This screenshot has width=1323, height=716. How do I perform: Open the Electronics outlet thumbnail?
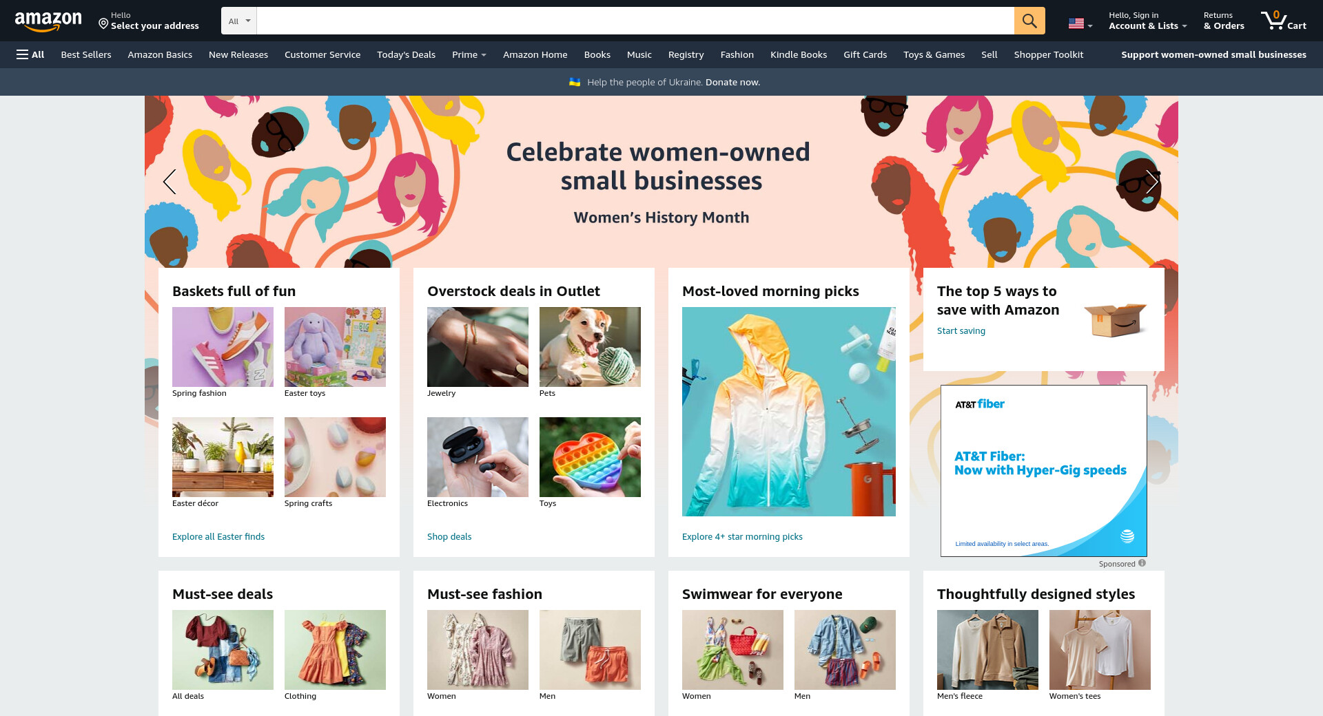tap(478, 457)
